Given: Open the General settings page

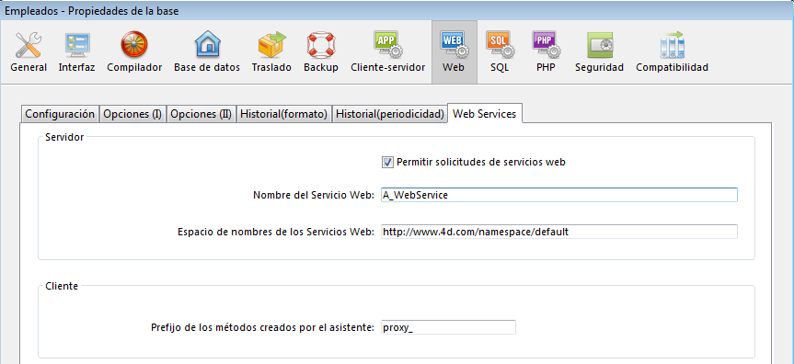Looking at the screenshot, I should (29, 51).
